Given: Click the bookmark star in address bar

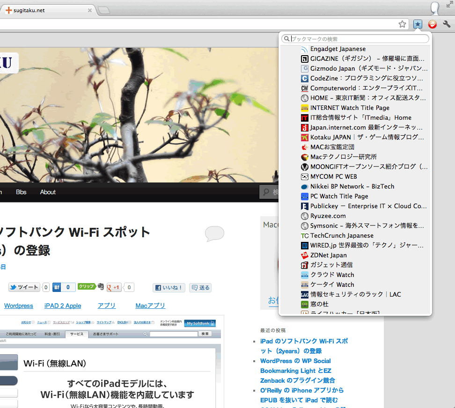Looking at the screenshot, I should pos(402,24).
